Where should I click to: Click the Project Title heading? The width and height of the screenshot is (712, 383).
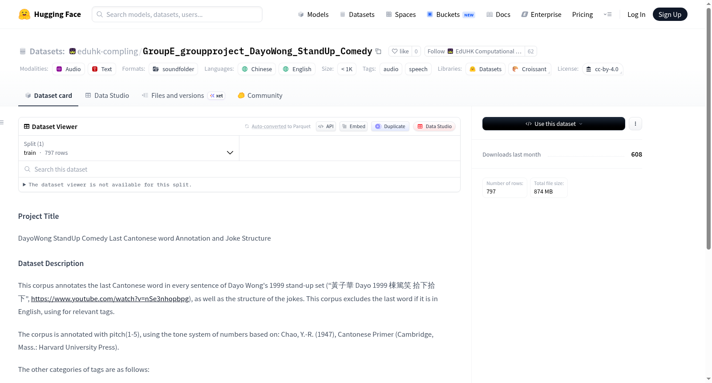point(39,216)
